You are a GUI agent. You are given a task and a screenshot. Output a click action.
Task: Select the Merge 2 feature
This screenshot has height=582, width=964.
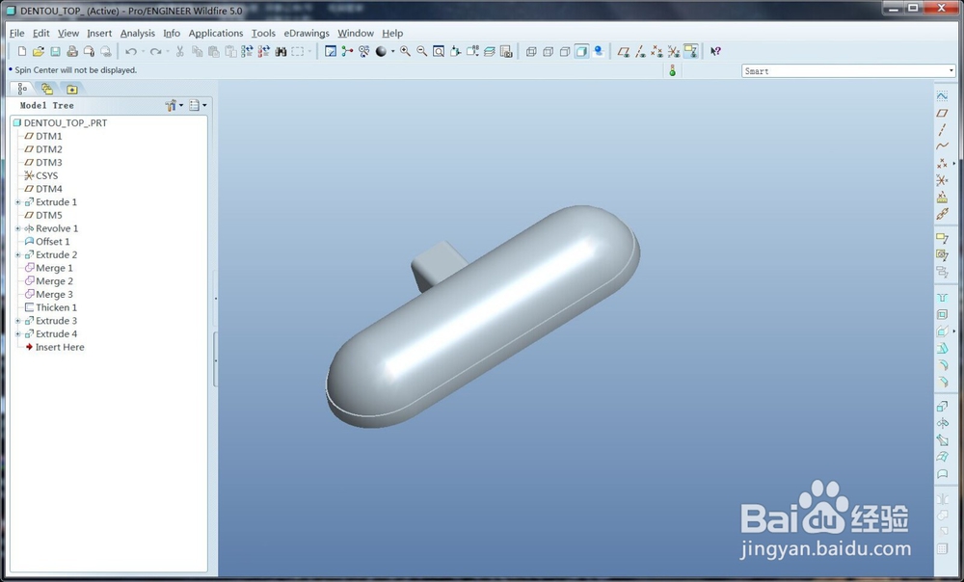[49, 281]
